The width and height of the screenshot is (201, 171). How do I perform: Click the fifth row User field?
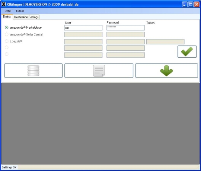click(x=83, y=55)
